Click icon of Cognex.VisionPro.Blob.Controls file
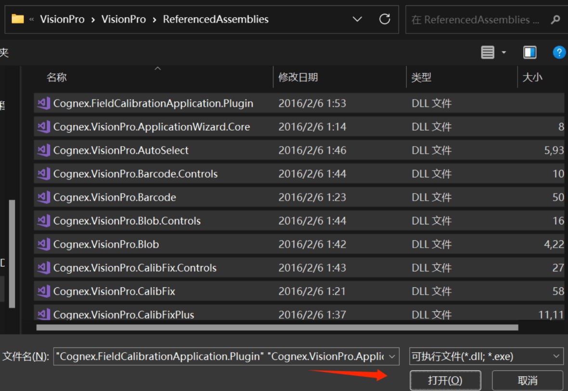The width and height of the screenshot is (568, 391). (43, 221)
